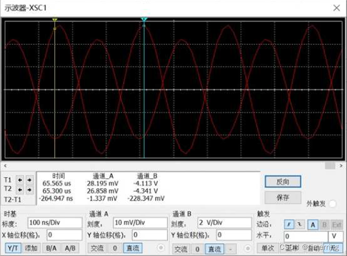Move cursor T1 right with its arrow
347x256 pixels.
29,180
